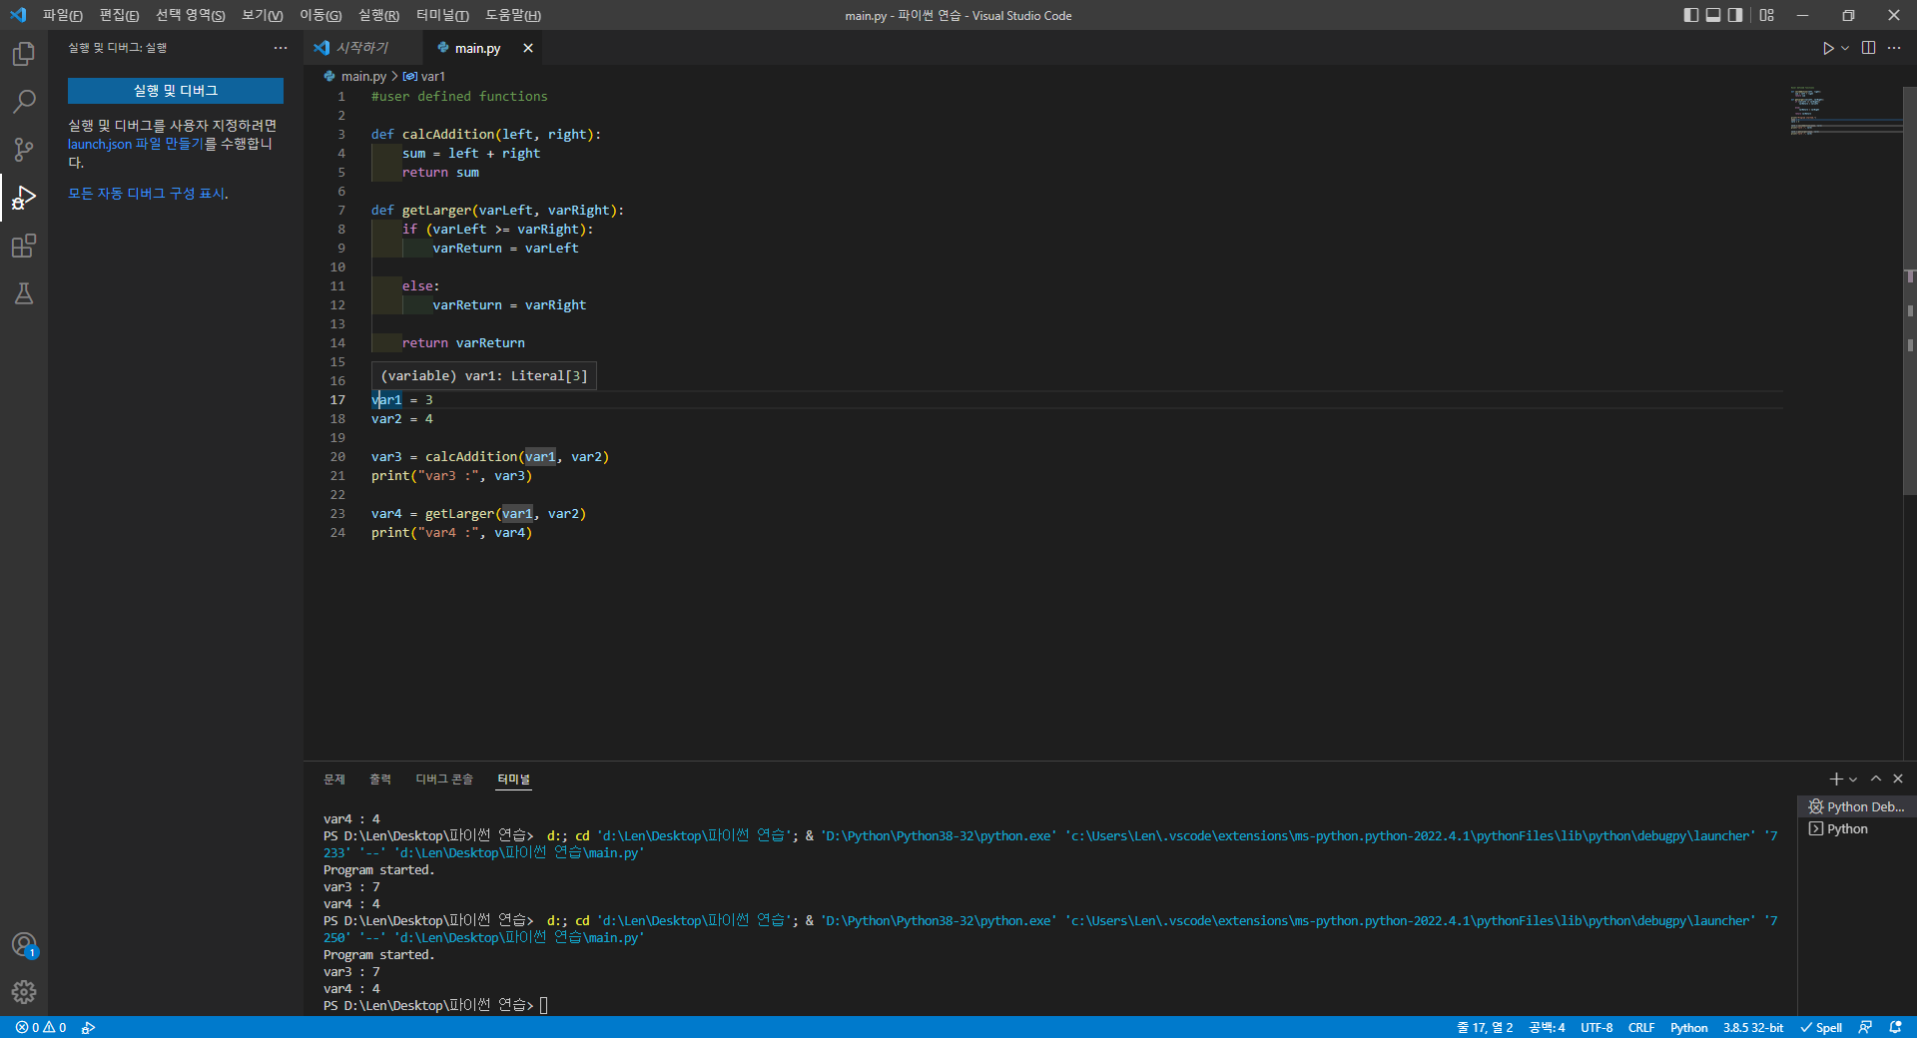Change the Python interpreter 3.8.5 32-bit
This screenshot has height=1038, width=1917.
click(x=1753, y=1027)
